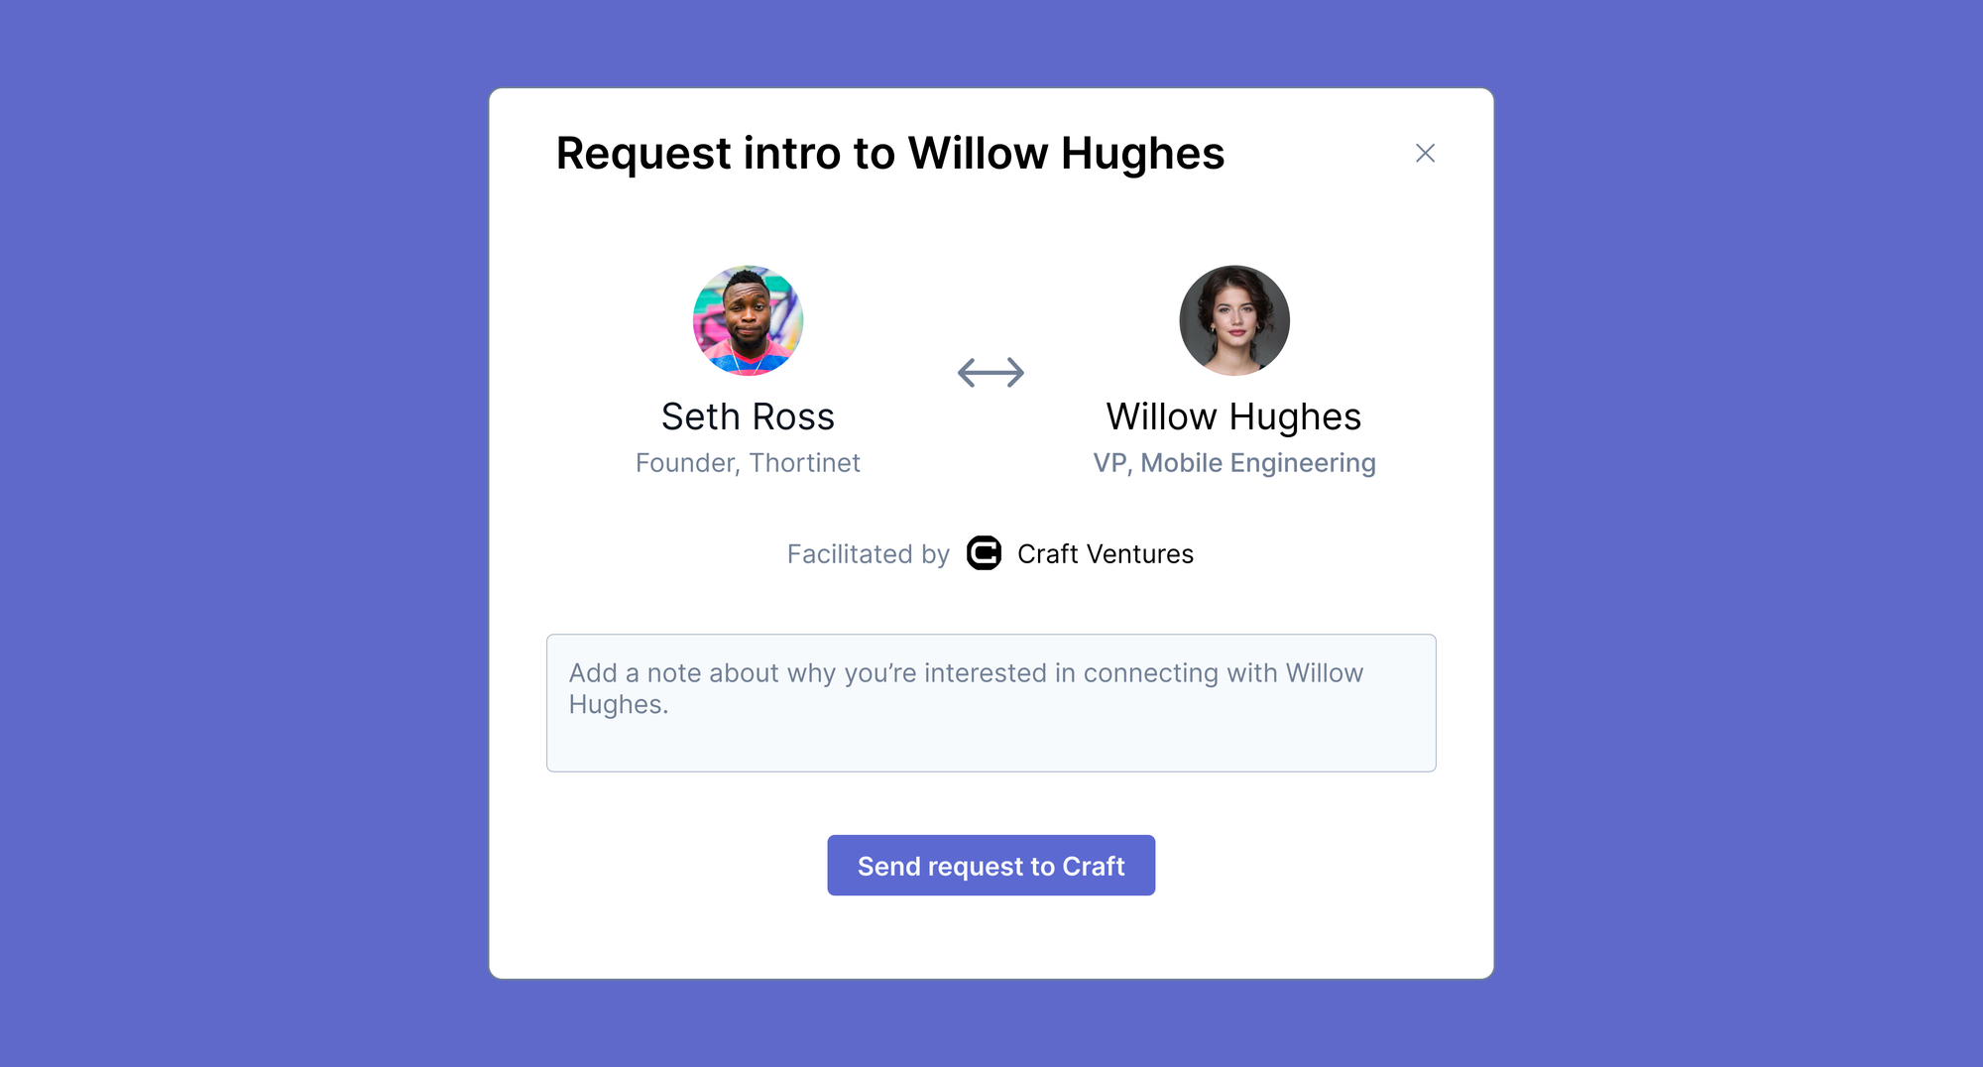Click the 'VP, Mobile Engineering' subtitle
Screen dimensions: 1983x1067
tap(1234, 463)
